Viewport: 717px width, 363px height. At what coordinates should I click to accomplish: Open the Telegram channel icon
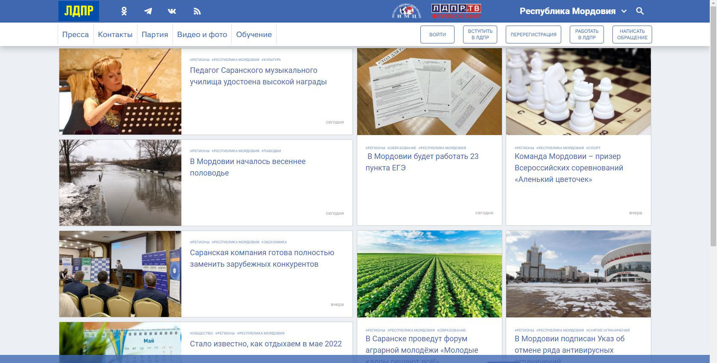coord(148,12)
